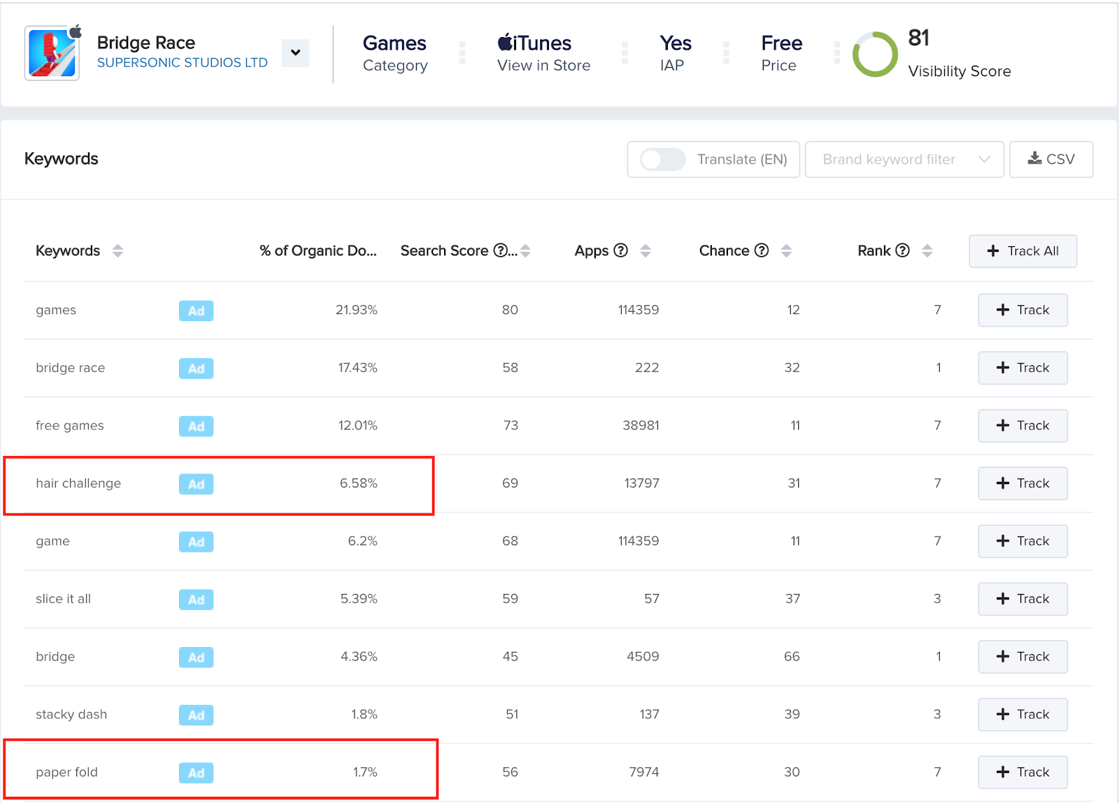Toggle the Translate (EN) switch

(663, 159)
